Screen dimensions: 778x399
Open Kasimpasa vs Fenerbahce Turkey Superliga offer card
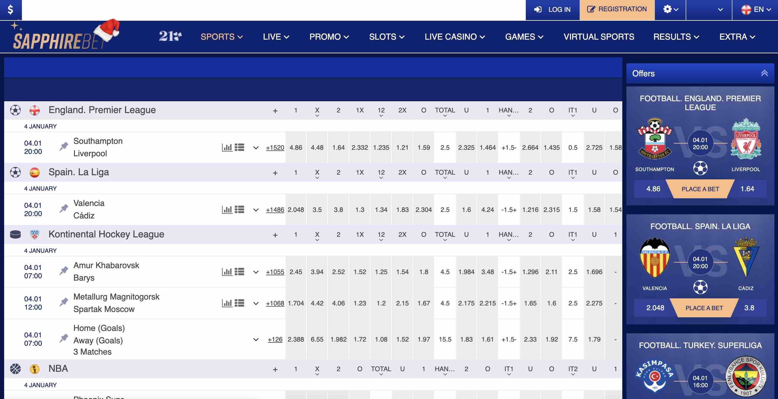tap(700, 367)
